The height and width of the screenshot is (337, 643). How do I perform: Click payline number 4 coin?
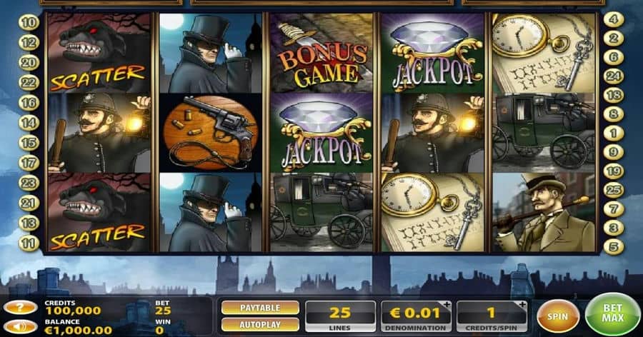click(614, 19)
